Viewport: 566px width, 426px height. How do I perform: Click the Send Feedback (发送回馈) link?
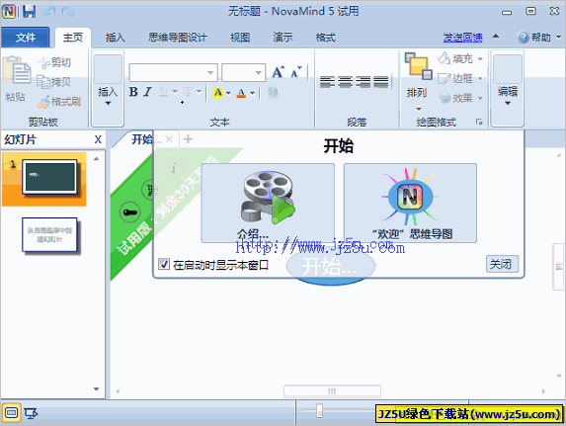[462, 38]
